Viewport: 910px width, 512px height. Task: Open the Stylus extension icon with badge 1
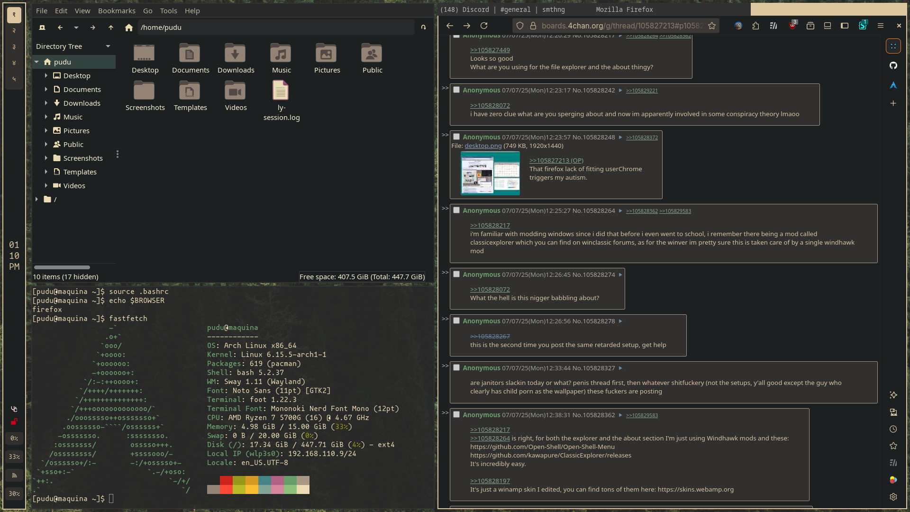tap(863, 26)
